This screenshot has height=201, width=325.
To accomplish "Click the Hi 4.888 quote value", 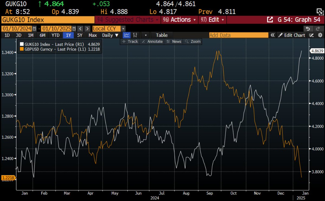I will (114, 12).
